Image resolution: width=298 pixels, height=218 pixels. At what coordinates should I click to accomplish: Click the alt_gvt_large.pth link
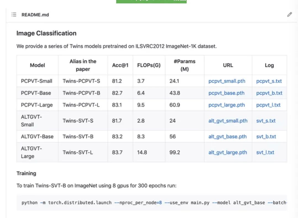tap(228, 152)
